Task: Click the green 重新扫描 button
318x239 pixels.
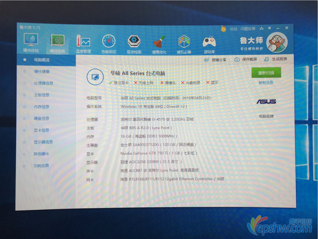Action: [x=266, y=73]
